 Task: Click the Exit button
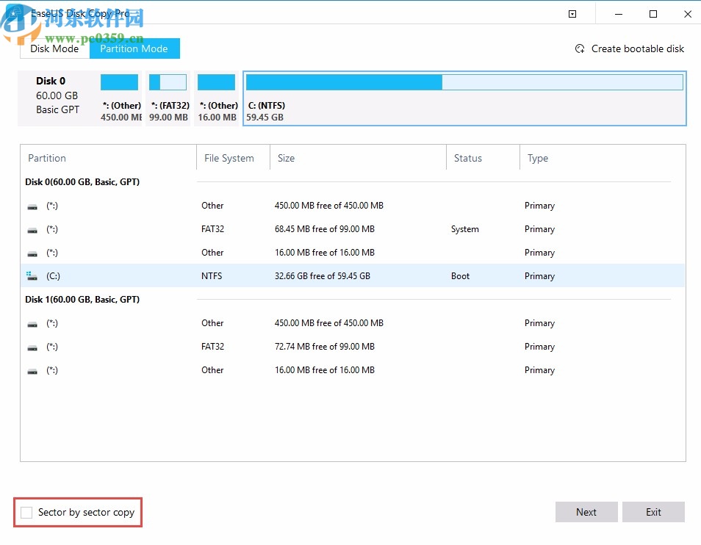click(653, 512)
